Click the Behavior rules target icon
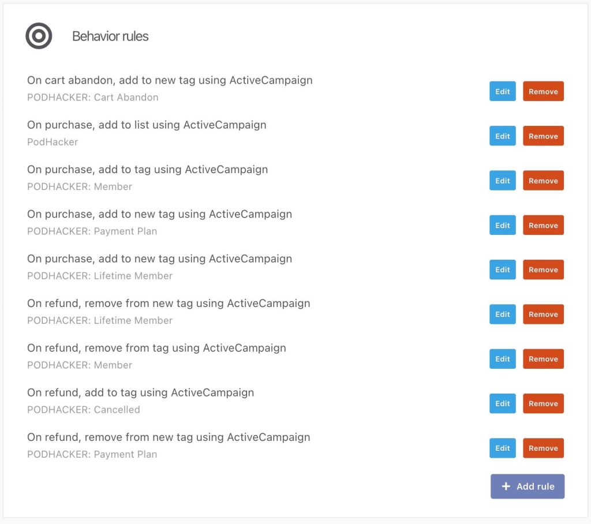This screenshot has width=591, height=524. tap(39, 36)
